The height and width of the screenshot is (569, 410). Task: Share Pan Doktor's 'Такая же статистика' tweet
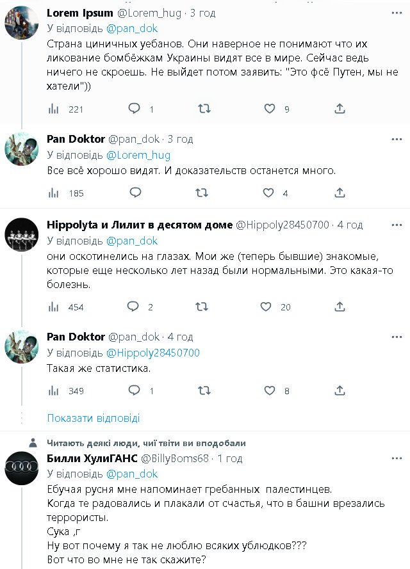pyautogui.click(x=340, y=390)
